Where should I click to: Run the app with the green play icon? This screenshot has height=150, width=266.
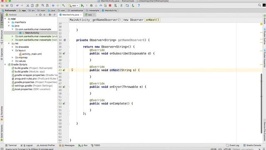coord(82,5)
